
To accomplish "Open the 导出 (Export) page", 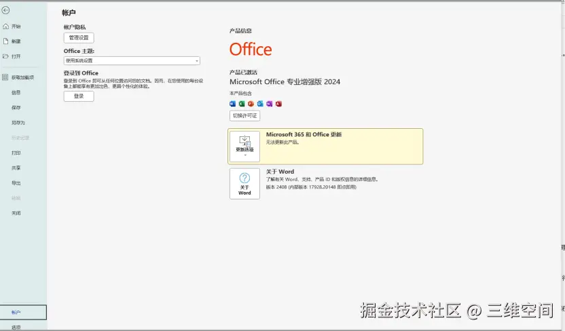I will pyautogui.click(x=16, y=183).
